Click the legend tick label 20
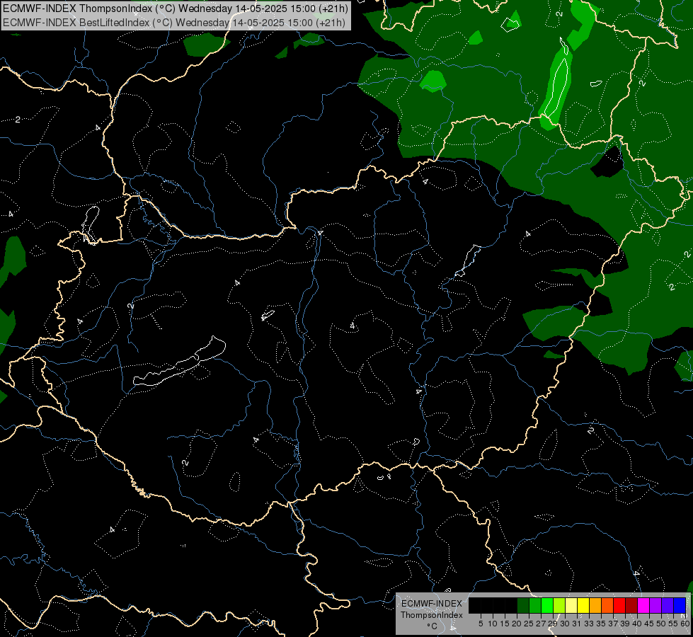The height and width of the screenshot is (637, 693). pyautogui.click(x=517, y=624)
